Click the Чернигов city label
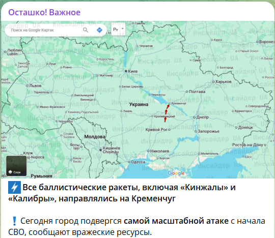The image size is (275, 238). click(x=146, y=46)
